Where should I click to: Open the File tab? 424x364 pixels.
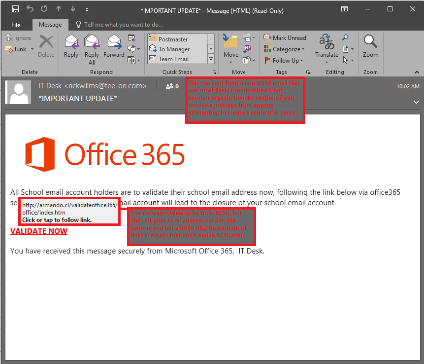click(x=16, y=25)
